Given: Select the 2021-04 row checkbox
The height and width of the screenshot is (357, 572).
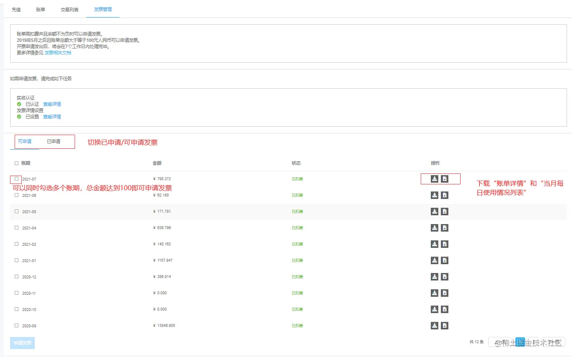Looking at the screenshot, I should coord(17,227).
